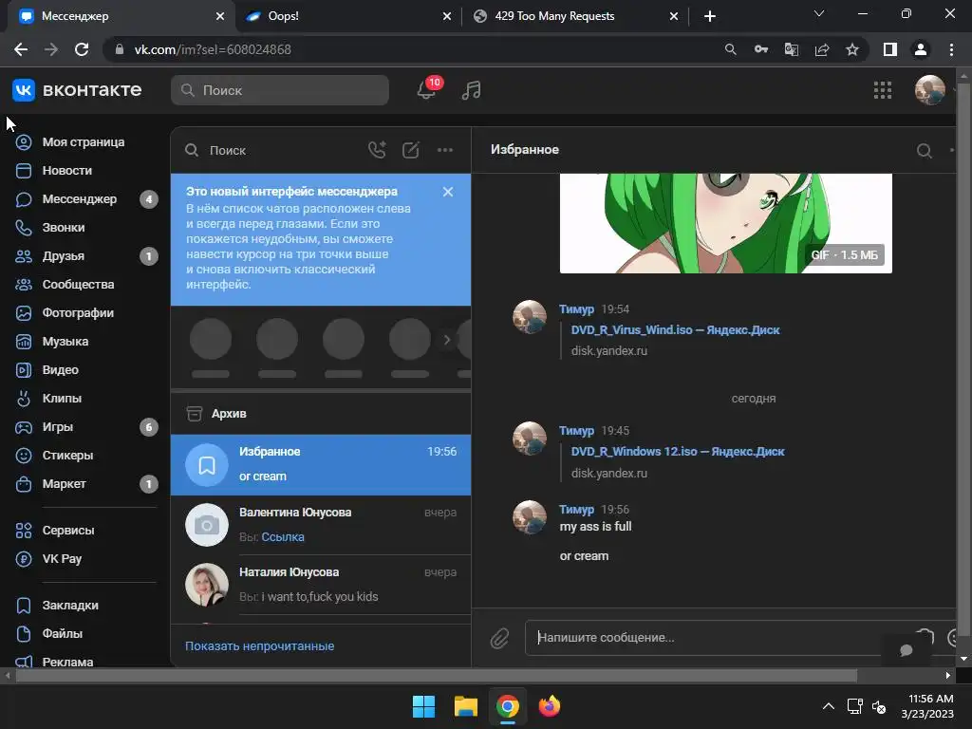Click the translate page icon in address bar

(x=792, y=49)
